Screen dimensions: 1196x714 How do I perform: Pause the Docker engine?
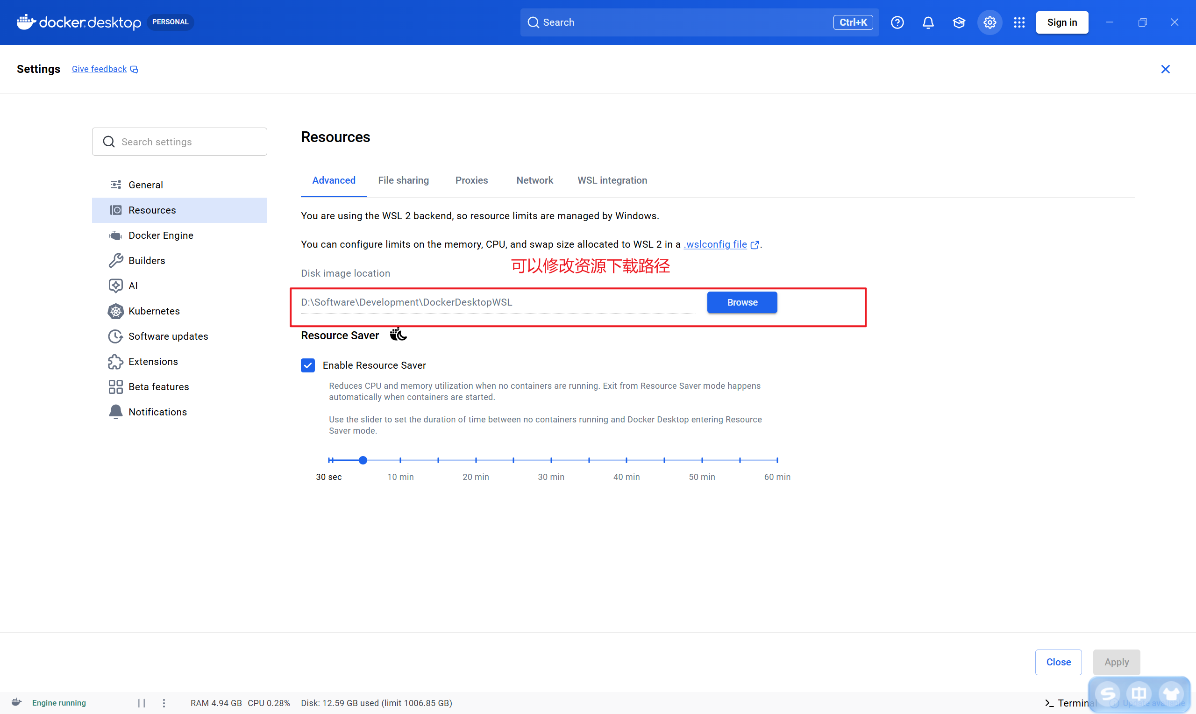click(142, 703)
